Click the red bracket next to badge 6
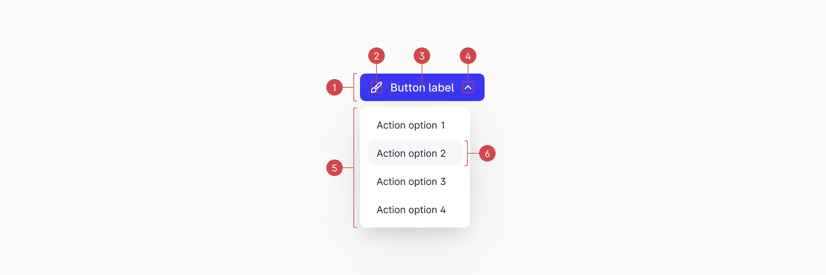Image resolution: width=826 pixels, height=275 pixels. (x=467, y=153)
